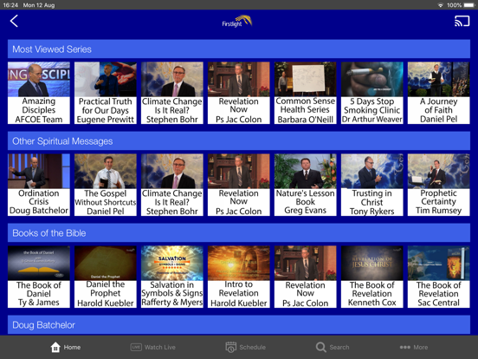Open Nature's Lesson Book Greg Evans
The width and height of the screenshot is (478, 359).
coord(305,185)
